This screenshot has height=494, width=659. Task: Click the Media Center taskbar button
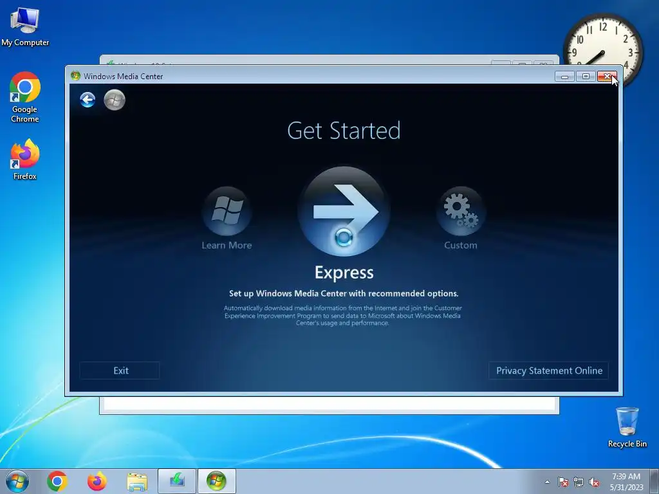(x=216, y=481)
